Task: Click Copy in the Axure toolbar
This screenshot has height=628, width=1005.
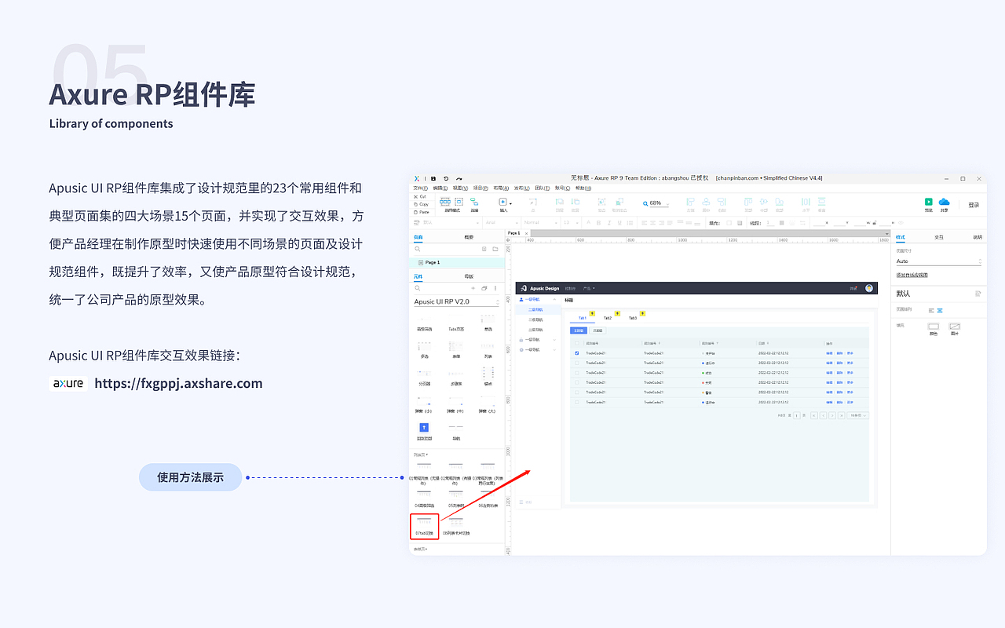Action: (421, 204)
